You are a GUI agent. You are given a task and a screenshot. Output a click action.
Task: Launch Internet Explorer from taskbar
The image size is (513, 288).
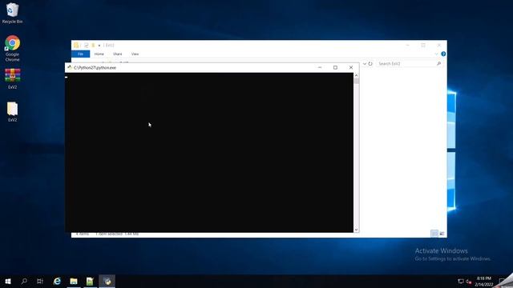click(57, 281)
